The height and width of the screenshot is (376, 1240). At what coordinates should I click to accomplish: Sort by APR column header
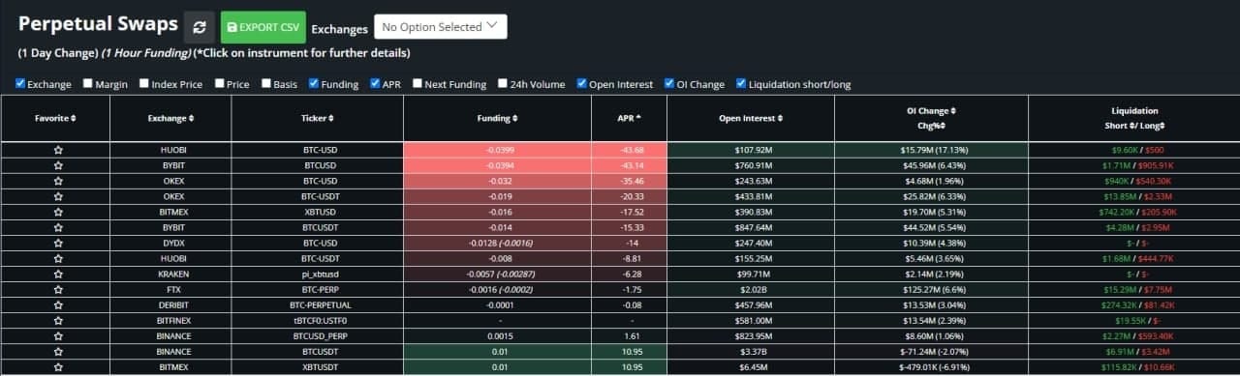click(630, 118)
